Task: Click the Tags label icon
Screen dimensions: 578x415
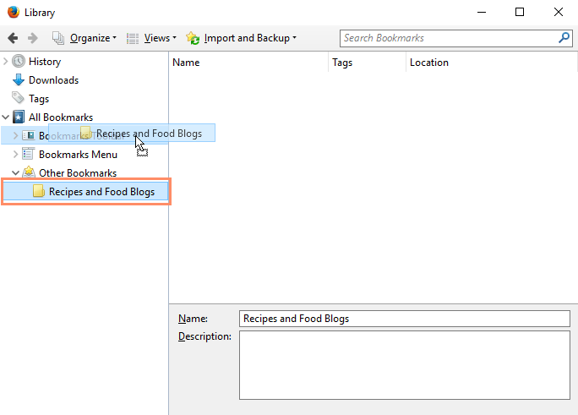Action: tap(19, 99)
